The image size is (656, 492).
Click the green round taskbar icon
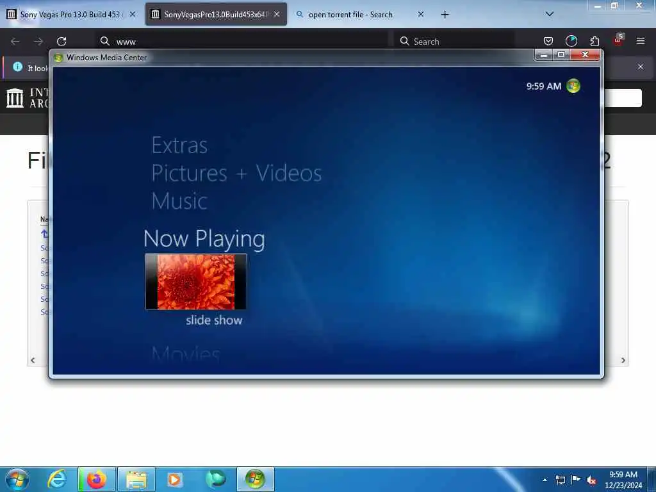pyautogui.click(x=215, y=479)
